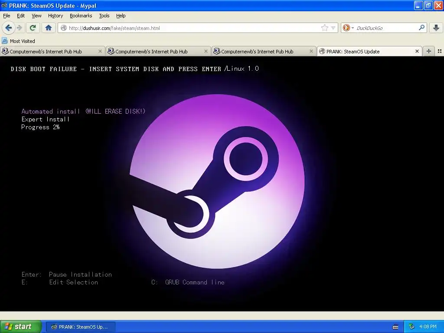This screenshot has width=444, height=333.
Task: Click the Mypal raccoon icon in title bar
Action: [x=4, y=5]
